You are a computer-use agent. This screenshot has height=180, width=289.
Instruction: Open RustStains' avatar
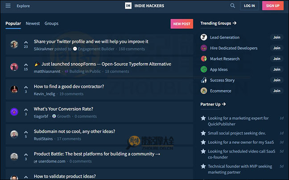click(x=14, y=134)
